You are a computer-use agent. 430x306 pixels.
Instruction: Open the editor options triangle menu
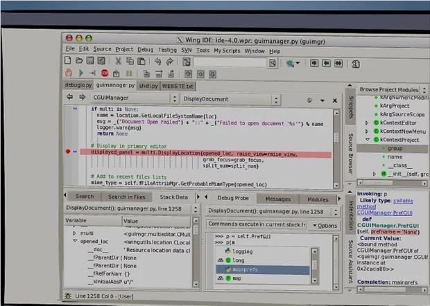pyautogui.click(x=322, y=100)
